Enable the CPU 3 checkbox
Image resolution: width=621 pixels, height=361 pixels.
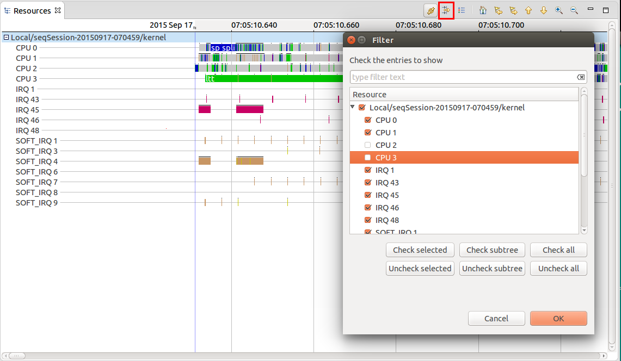(x=367, y=158)
